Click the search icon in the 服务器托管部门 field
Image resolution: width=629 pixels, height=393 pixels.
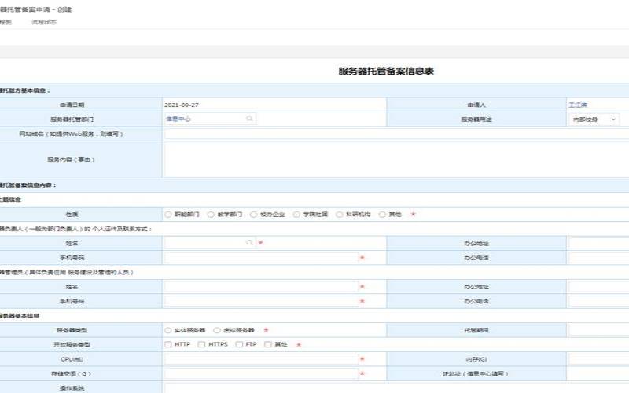(249, 119)
